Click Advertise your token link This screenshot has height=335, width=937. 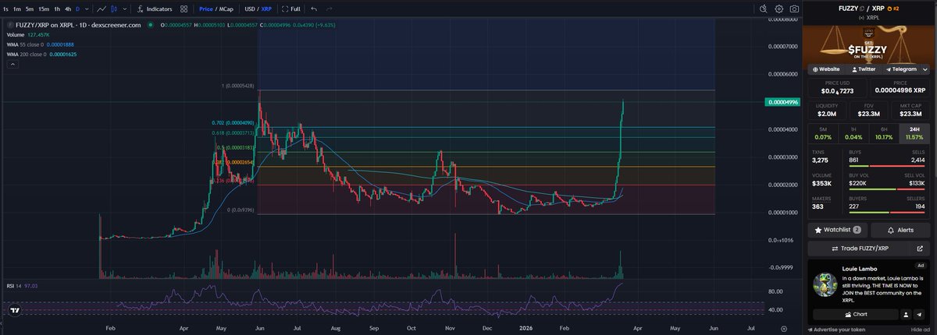[x=838, y=330]
